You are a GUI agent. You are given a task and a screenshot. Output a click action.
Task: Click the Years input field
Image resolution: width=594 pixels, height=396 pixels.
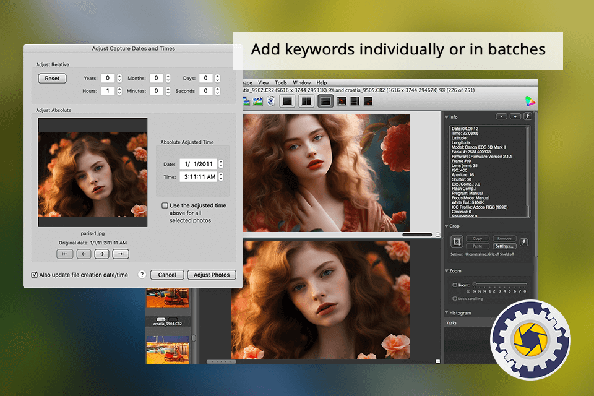point(108,78)
